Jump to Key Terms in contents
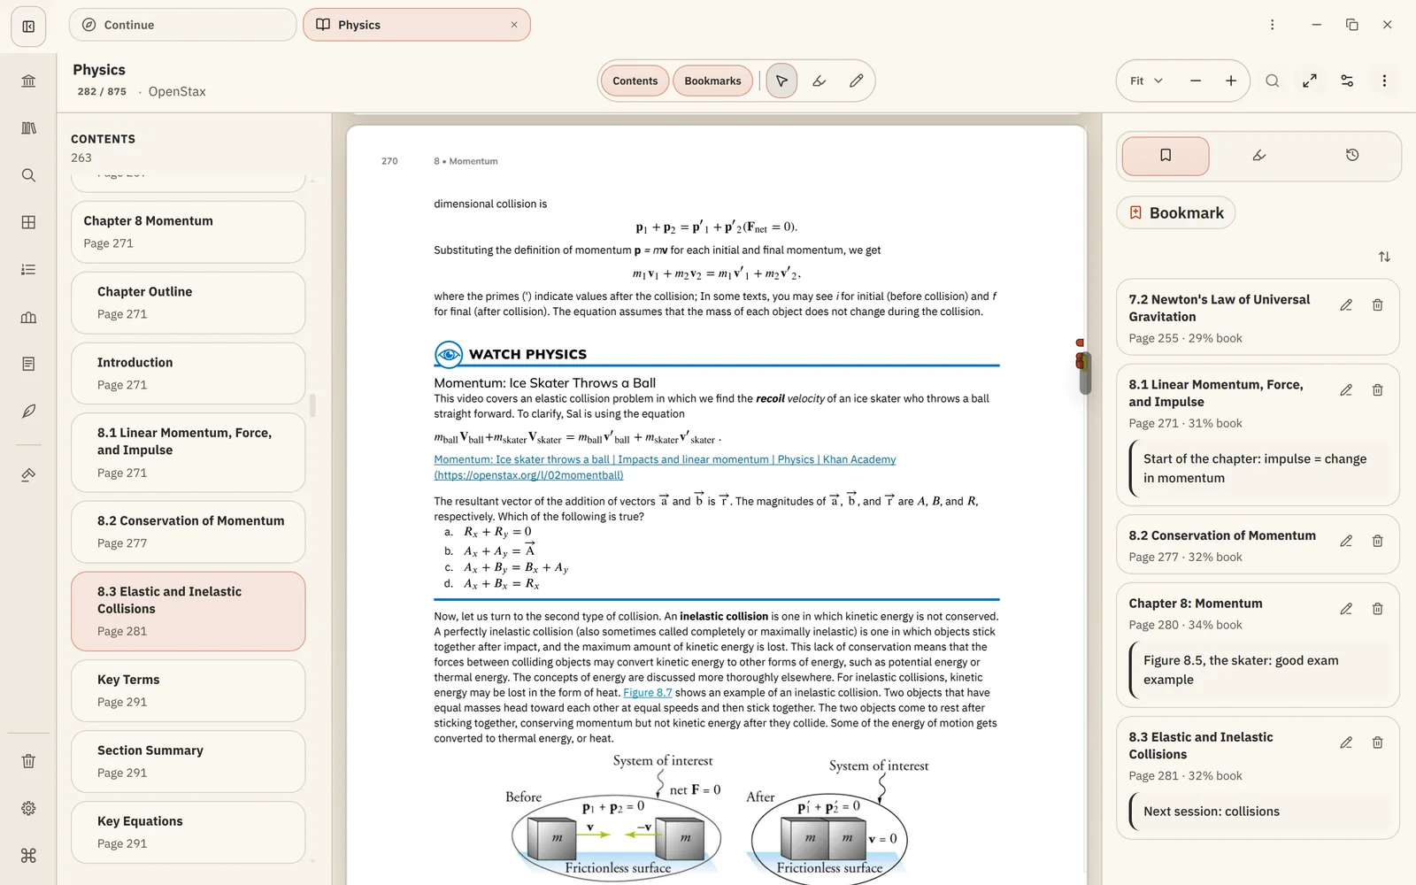Viewport: 1416px width, 885px height. pos(189,690)
